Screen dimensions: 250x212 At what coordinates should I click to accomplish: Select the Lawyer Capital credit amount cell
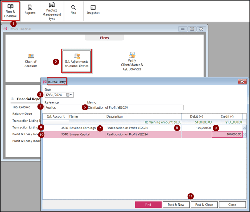click(x=227, y=134)
